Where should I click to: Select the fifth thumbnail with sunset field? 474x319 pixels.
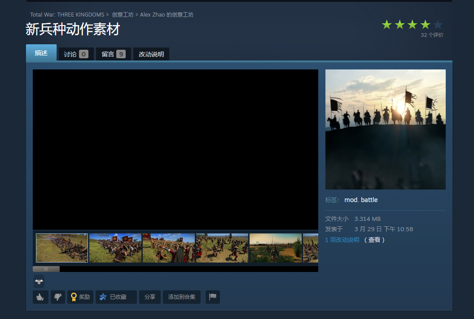(276, 248)
